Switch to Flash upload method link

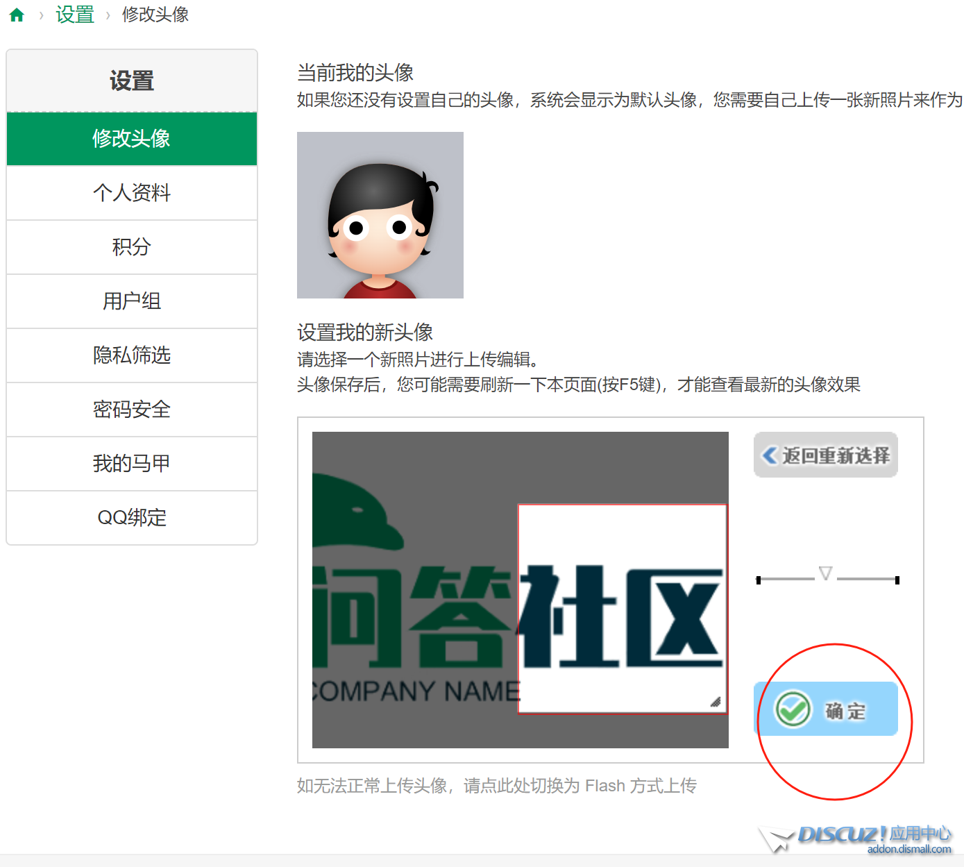(497, 786)
